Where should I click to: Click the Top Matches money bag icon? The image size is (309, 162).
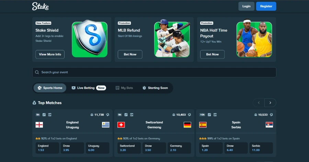[x=34, y=103]
